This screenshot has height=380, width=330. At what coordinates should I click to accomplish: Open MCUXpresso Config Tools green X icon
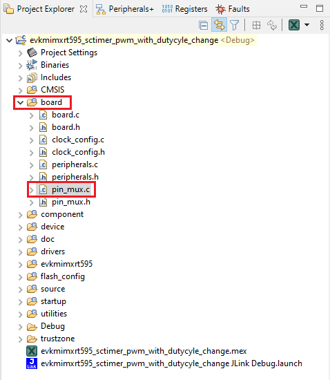click(x=294, y=25)
